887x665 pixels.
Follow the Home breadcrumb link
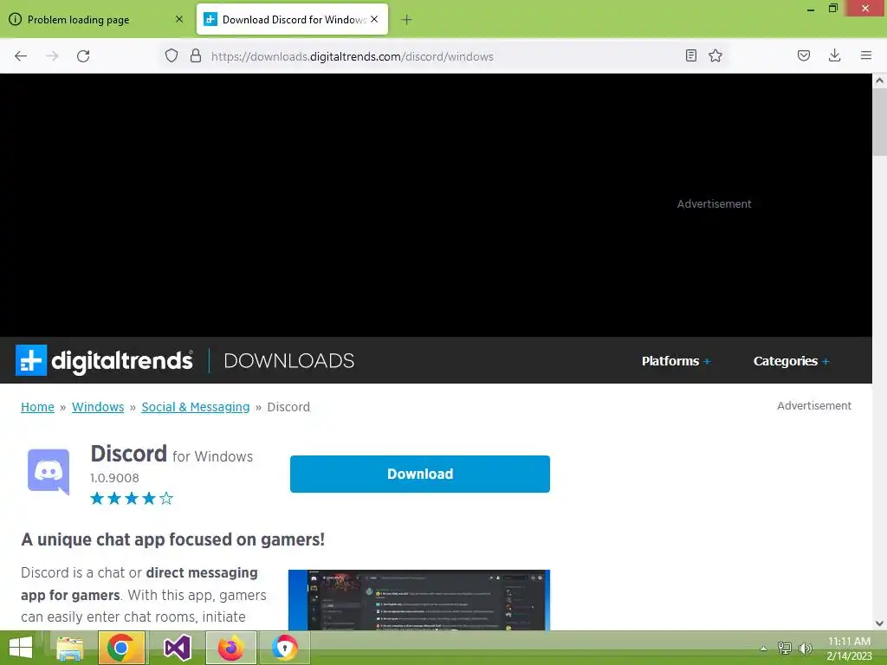click(x=37, y=407)
